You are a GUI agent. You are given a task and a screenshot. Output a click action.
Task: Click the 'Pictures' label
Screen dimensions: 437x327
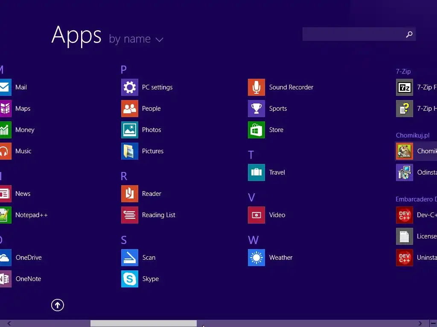pyautogui.click(x=153, y=151)
